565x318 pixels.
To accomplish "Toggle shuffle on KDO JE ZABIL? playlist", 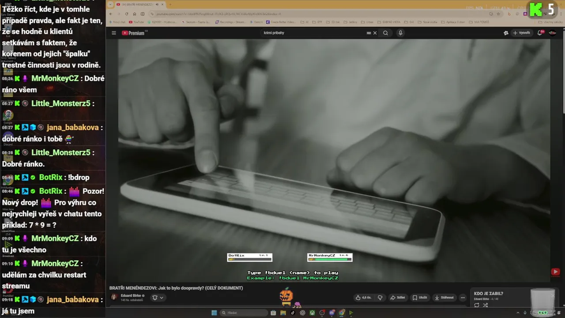I will coord(486,305).
